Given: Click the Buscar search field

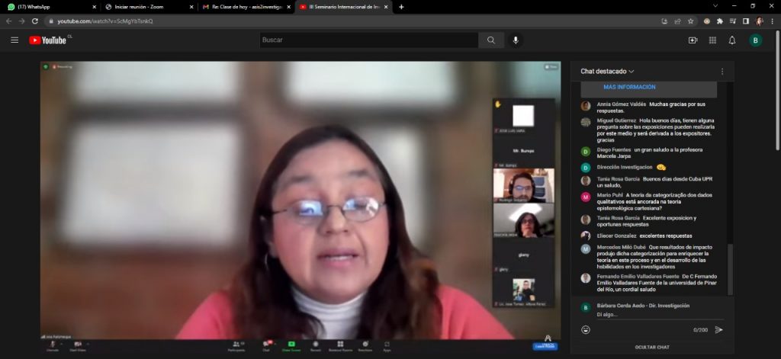Looking at the screenshot, I should [x=368, y=40].
